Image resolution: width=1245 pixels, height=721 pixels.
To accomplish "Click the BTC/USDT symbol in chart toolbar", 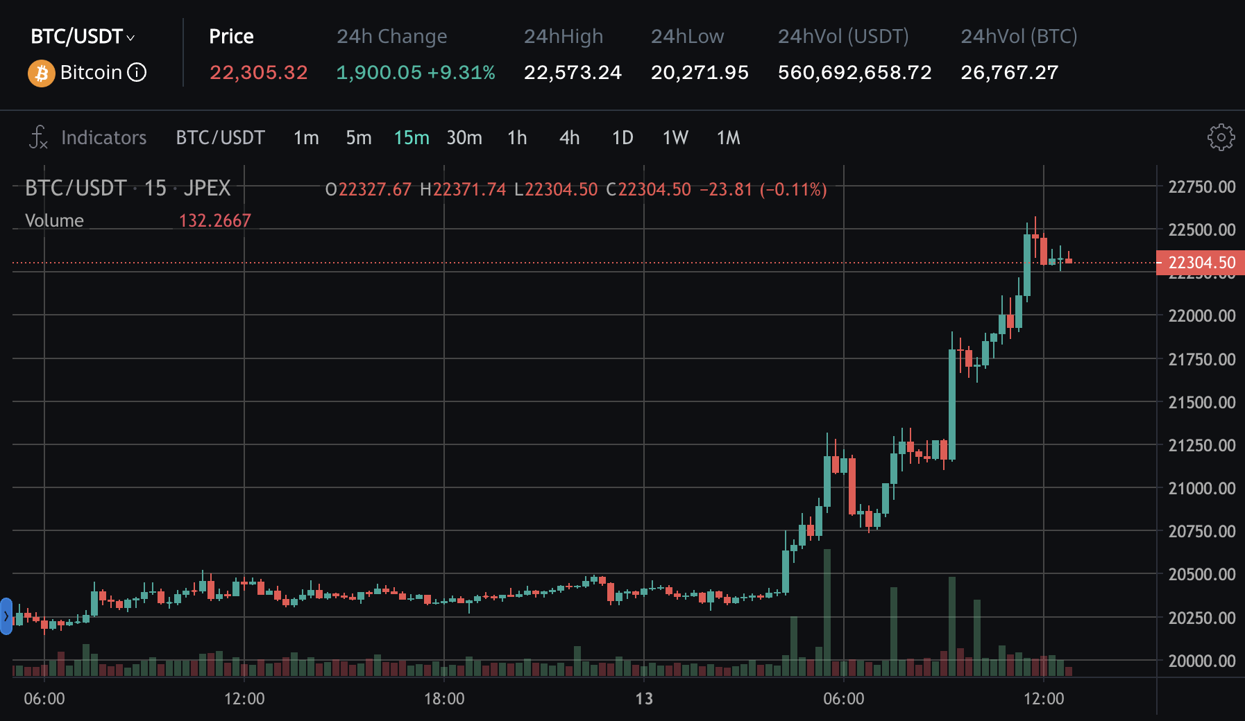I will 220,138.
